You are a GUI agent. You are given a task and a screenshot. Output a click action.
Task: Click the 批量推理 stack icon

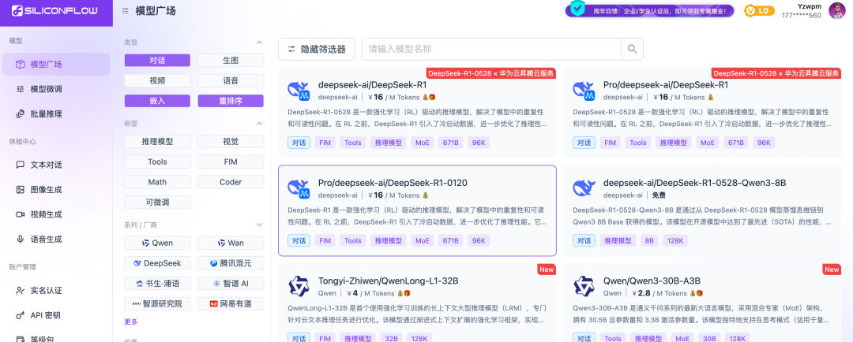[x=20, y=114]
